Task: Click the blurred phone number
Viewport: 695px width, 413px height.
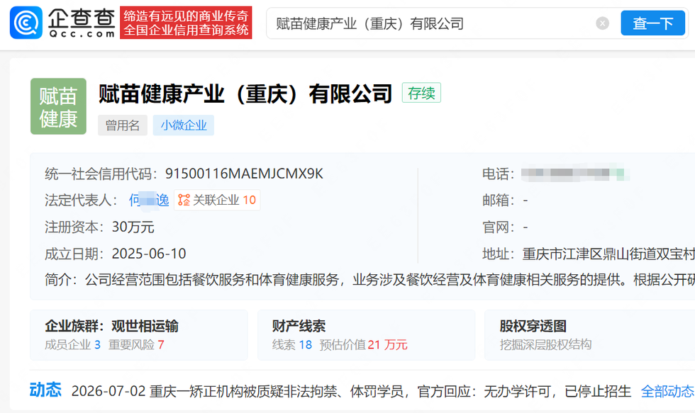Action: tap(575, 173)
